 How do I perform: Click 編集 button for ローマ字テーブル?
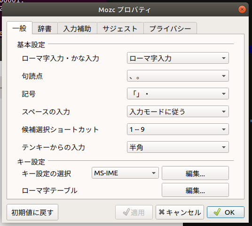[195, 190]
